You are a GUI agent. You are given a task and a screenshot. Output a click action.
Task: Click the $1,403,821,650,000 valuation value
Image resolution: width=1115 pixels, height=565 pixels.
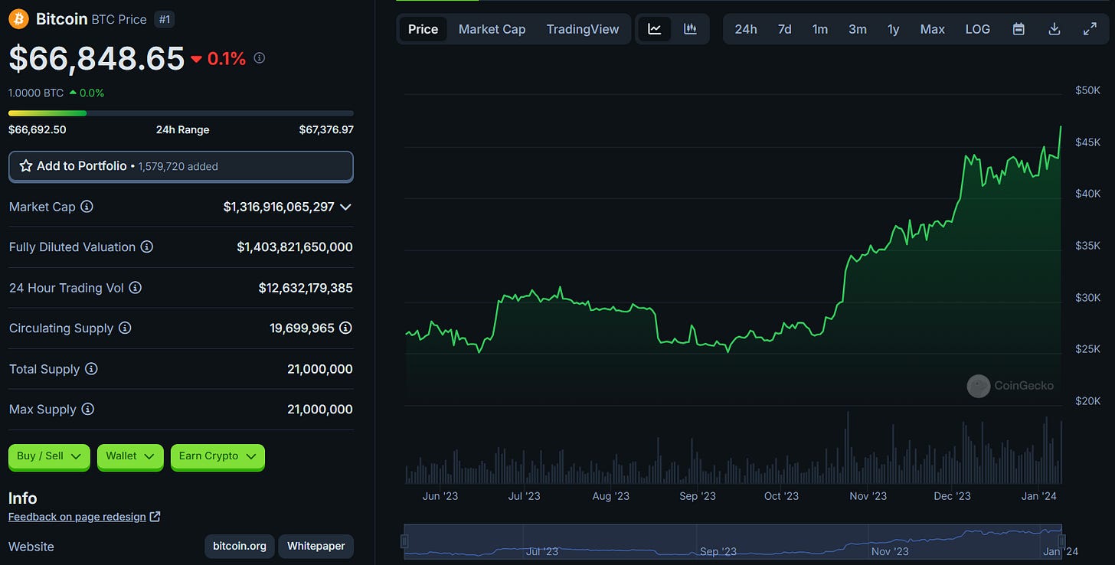(295, 247)
